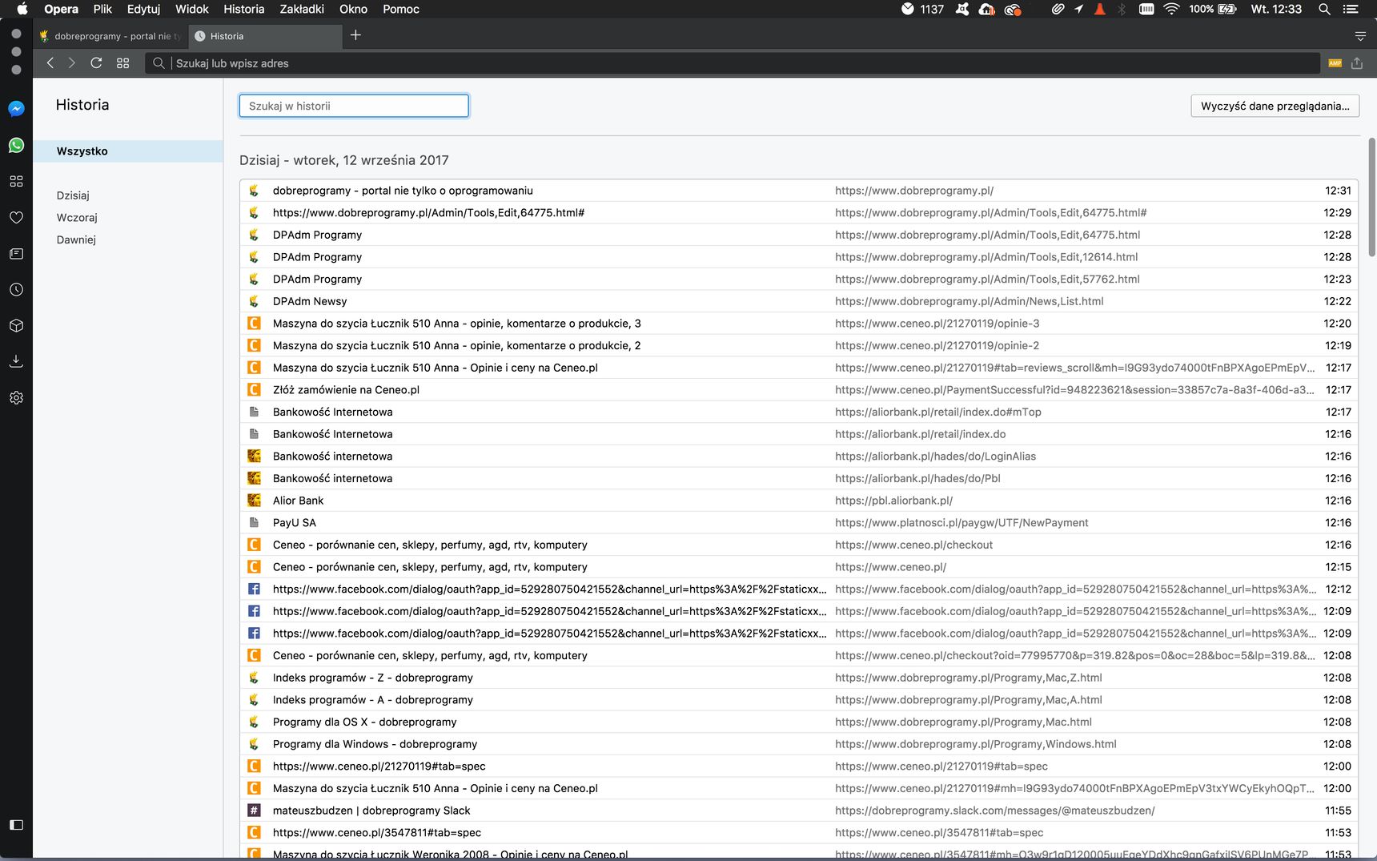Viewport: 1377px width, 861px height.
Task: Open the DPAdm Newsy history entry
Action: click(x=799, y=301)
